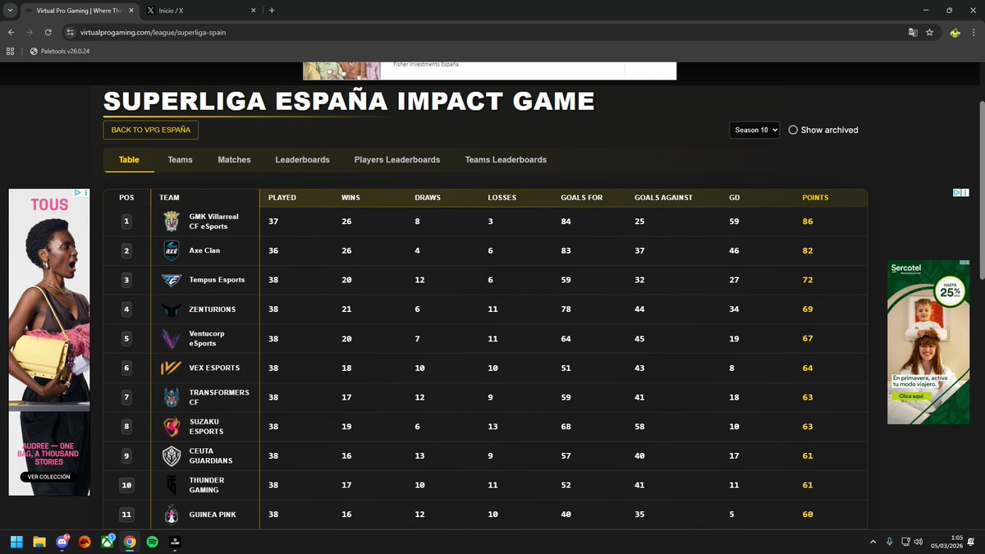The image size is (985, 554).
Task: Open the ZENTURIONS team name link
Action: [x=212, y=309]
